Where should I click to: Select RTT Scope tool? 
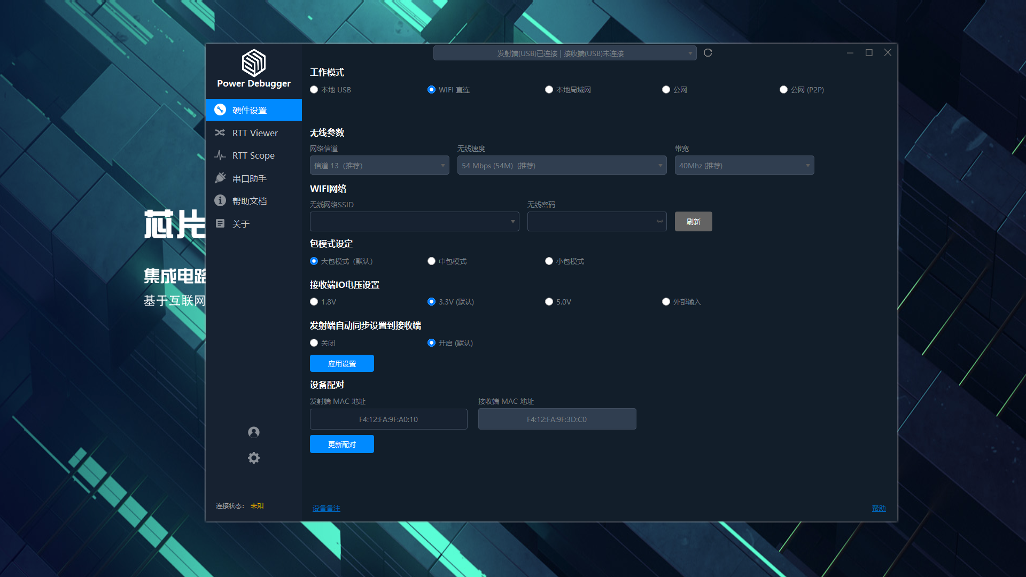[253, 155]
